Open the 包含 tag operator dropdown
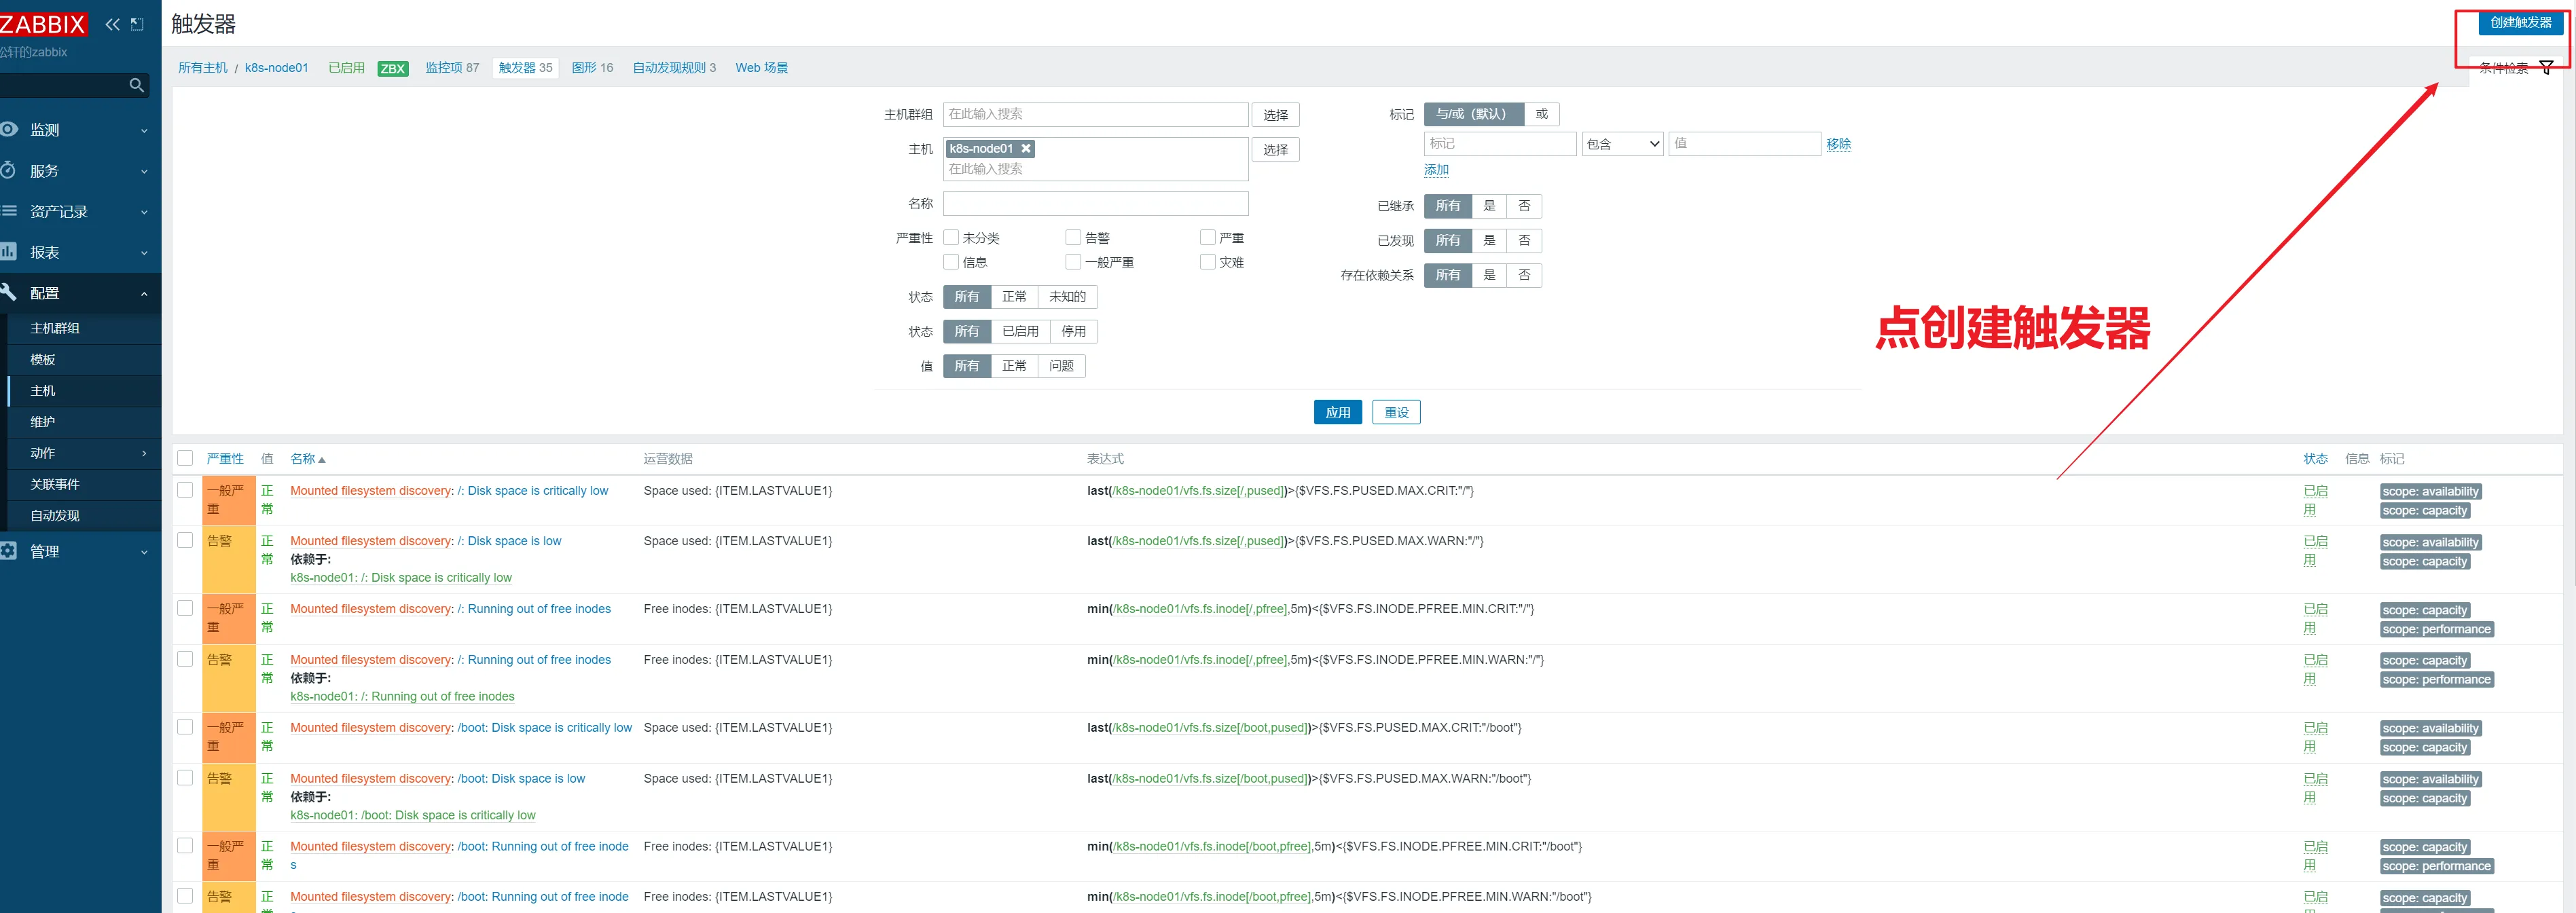The height and width of the screenshot is (913, 2576). click(1622, 144)
